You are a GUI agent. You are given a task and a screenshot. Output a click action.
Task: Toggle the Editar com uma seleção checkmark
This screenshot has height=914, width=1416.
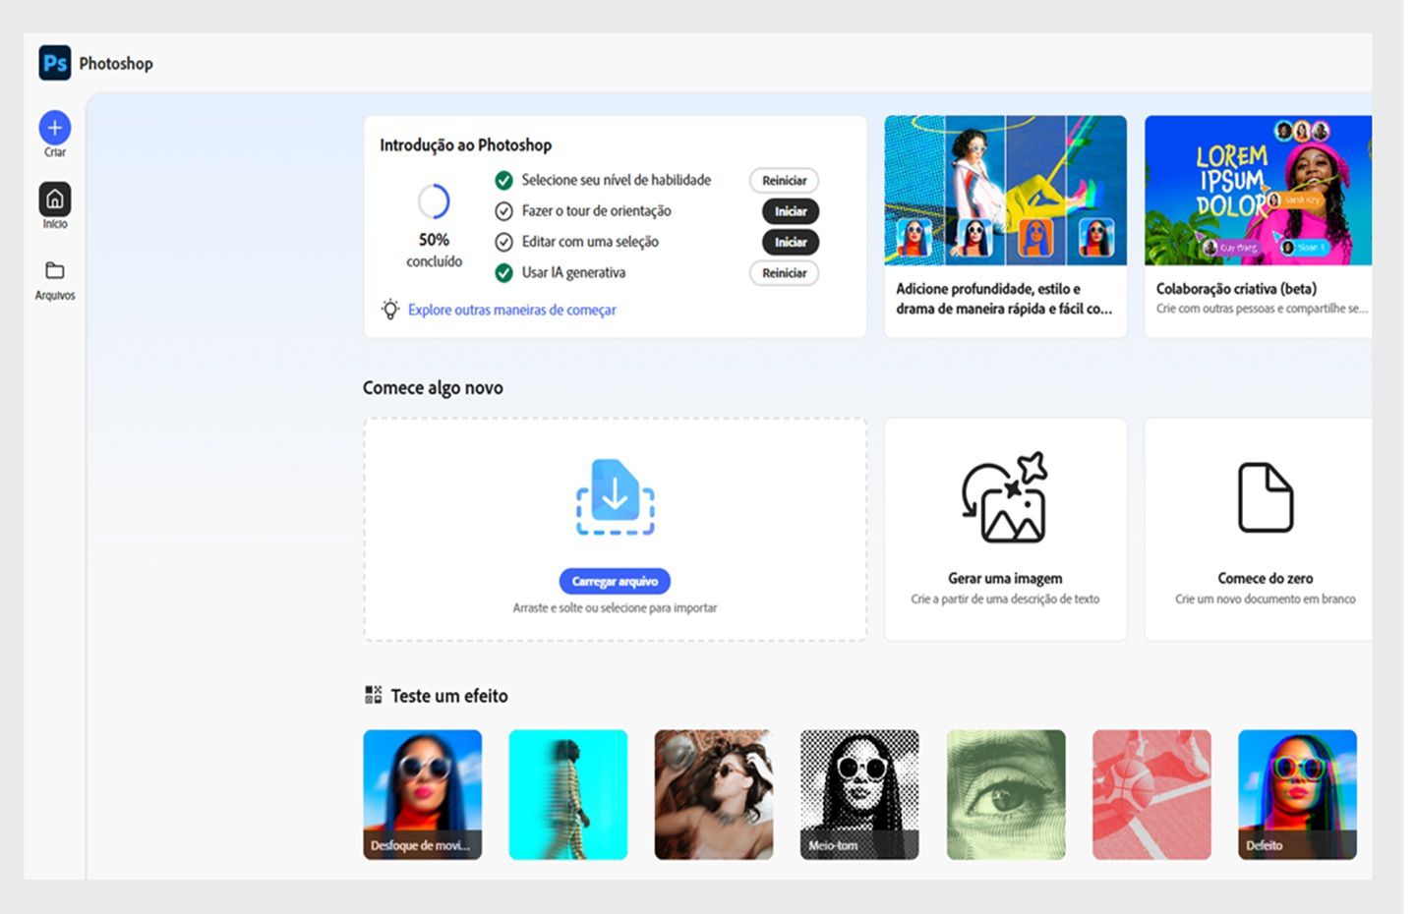click(504, 242)
